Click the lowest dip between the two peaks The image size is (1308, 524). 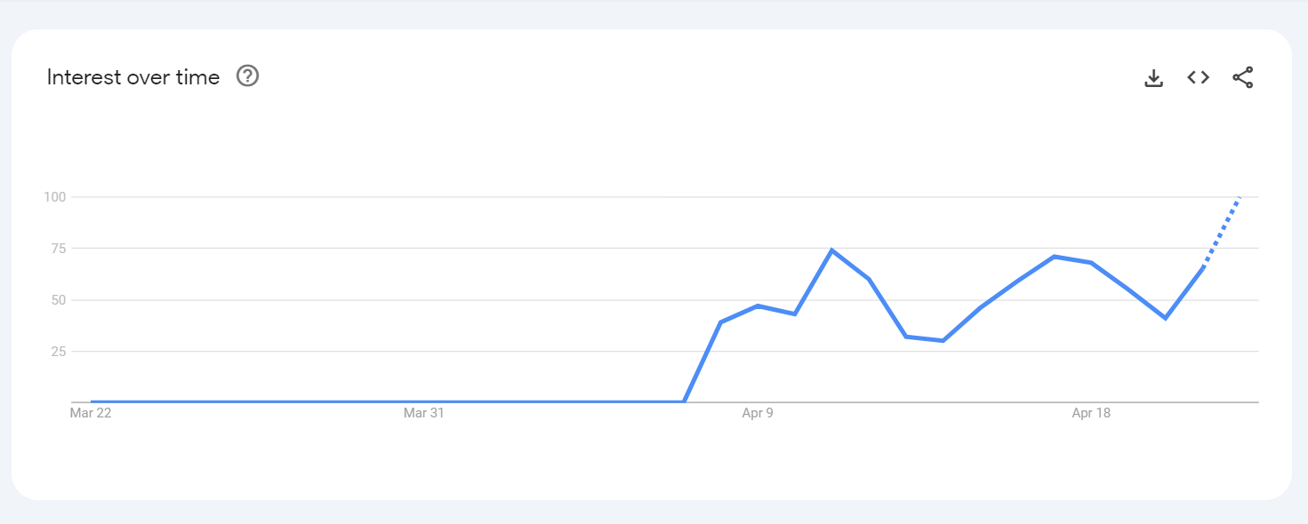pos(943,340)
